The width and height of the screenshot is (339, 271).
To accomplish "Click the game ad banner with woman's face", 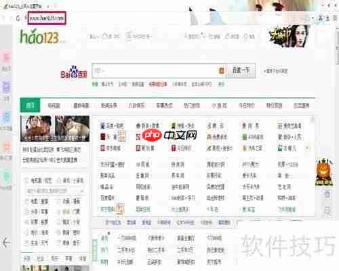I will click(290, 36).
